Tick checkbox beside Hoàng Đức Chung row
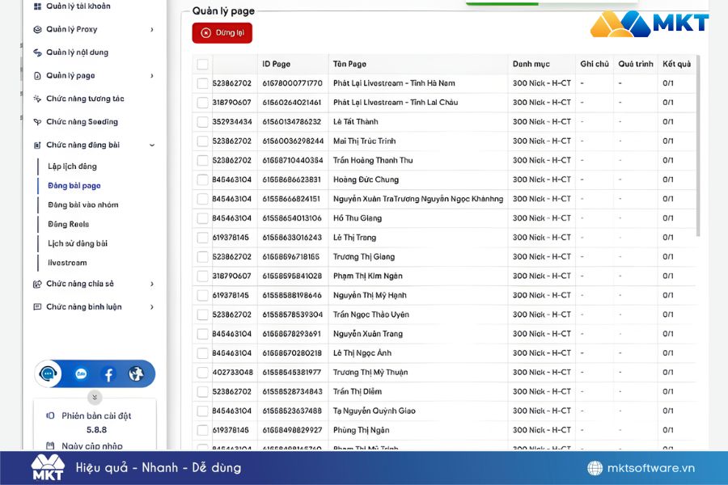Image resolution: width=728 pixels, height=485 pixels. coord(202,179)
